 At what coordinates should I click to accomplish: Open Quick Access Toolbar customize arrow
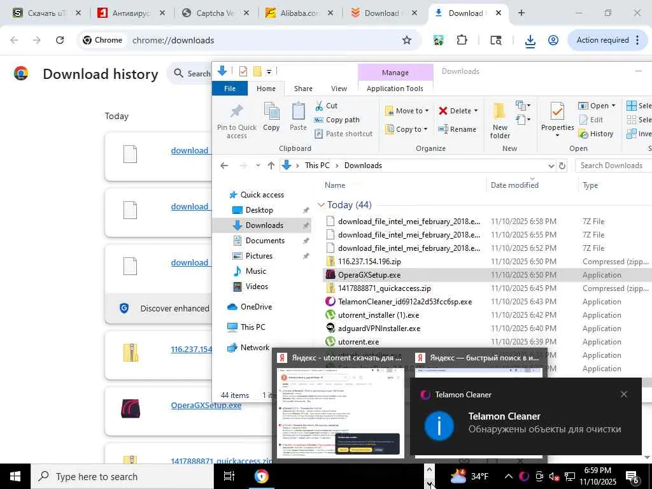pyautogui.click(x=269, y=71)
